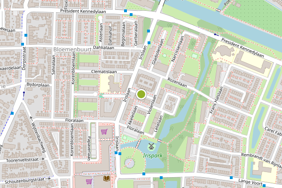282x188 pixels.
Task: Click the one-way arrow after Schoutenburgstraat label
Action: (48, 179)
